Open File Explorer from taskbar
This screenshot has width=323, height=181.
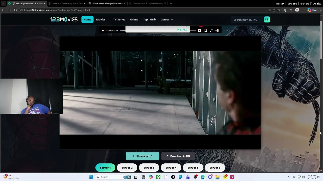218,177
